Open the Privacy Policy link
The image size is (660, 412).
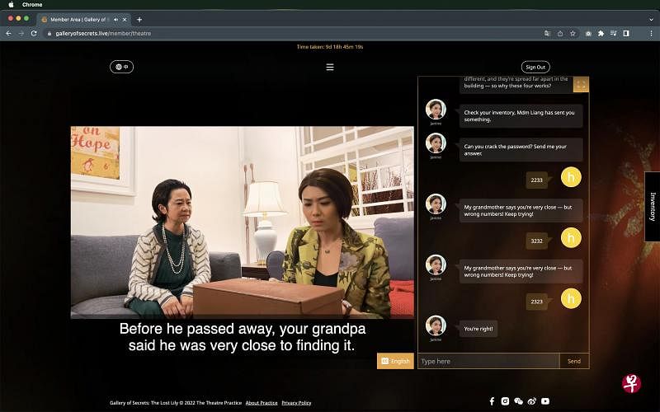pyautogui.click(x=296, y=403)
